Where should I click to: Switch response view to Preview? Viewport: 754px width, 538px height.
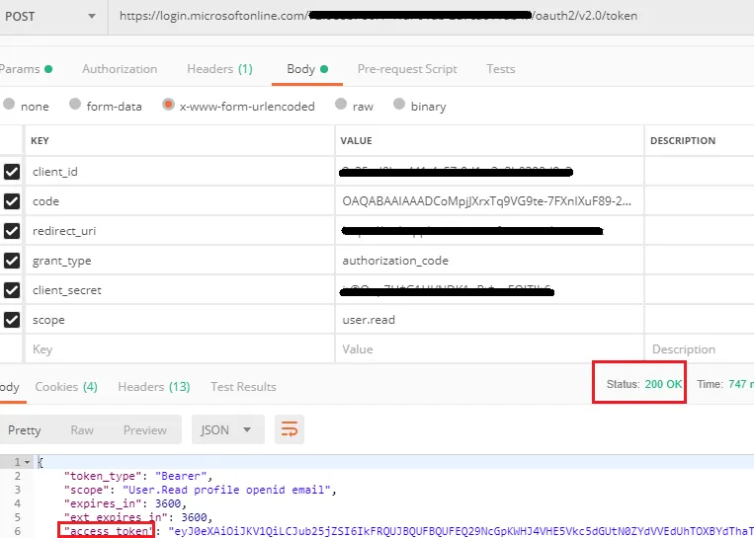coord(144,430)
